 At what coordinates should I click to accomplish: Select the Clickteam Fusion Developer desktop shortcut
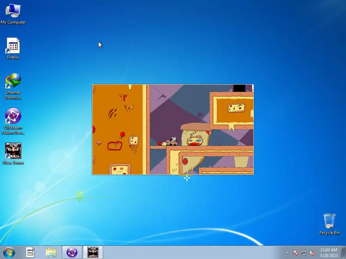(13, 121)
